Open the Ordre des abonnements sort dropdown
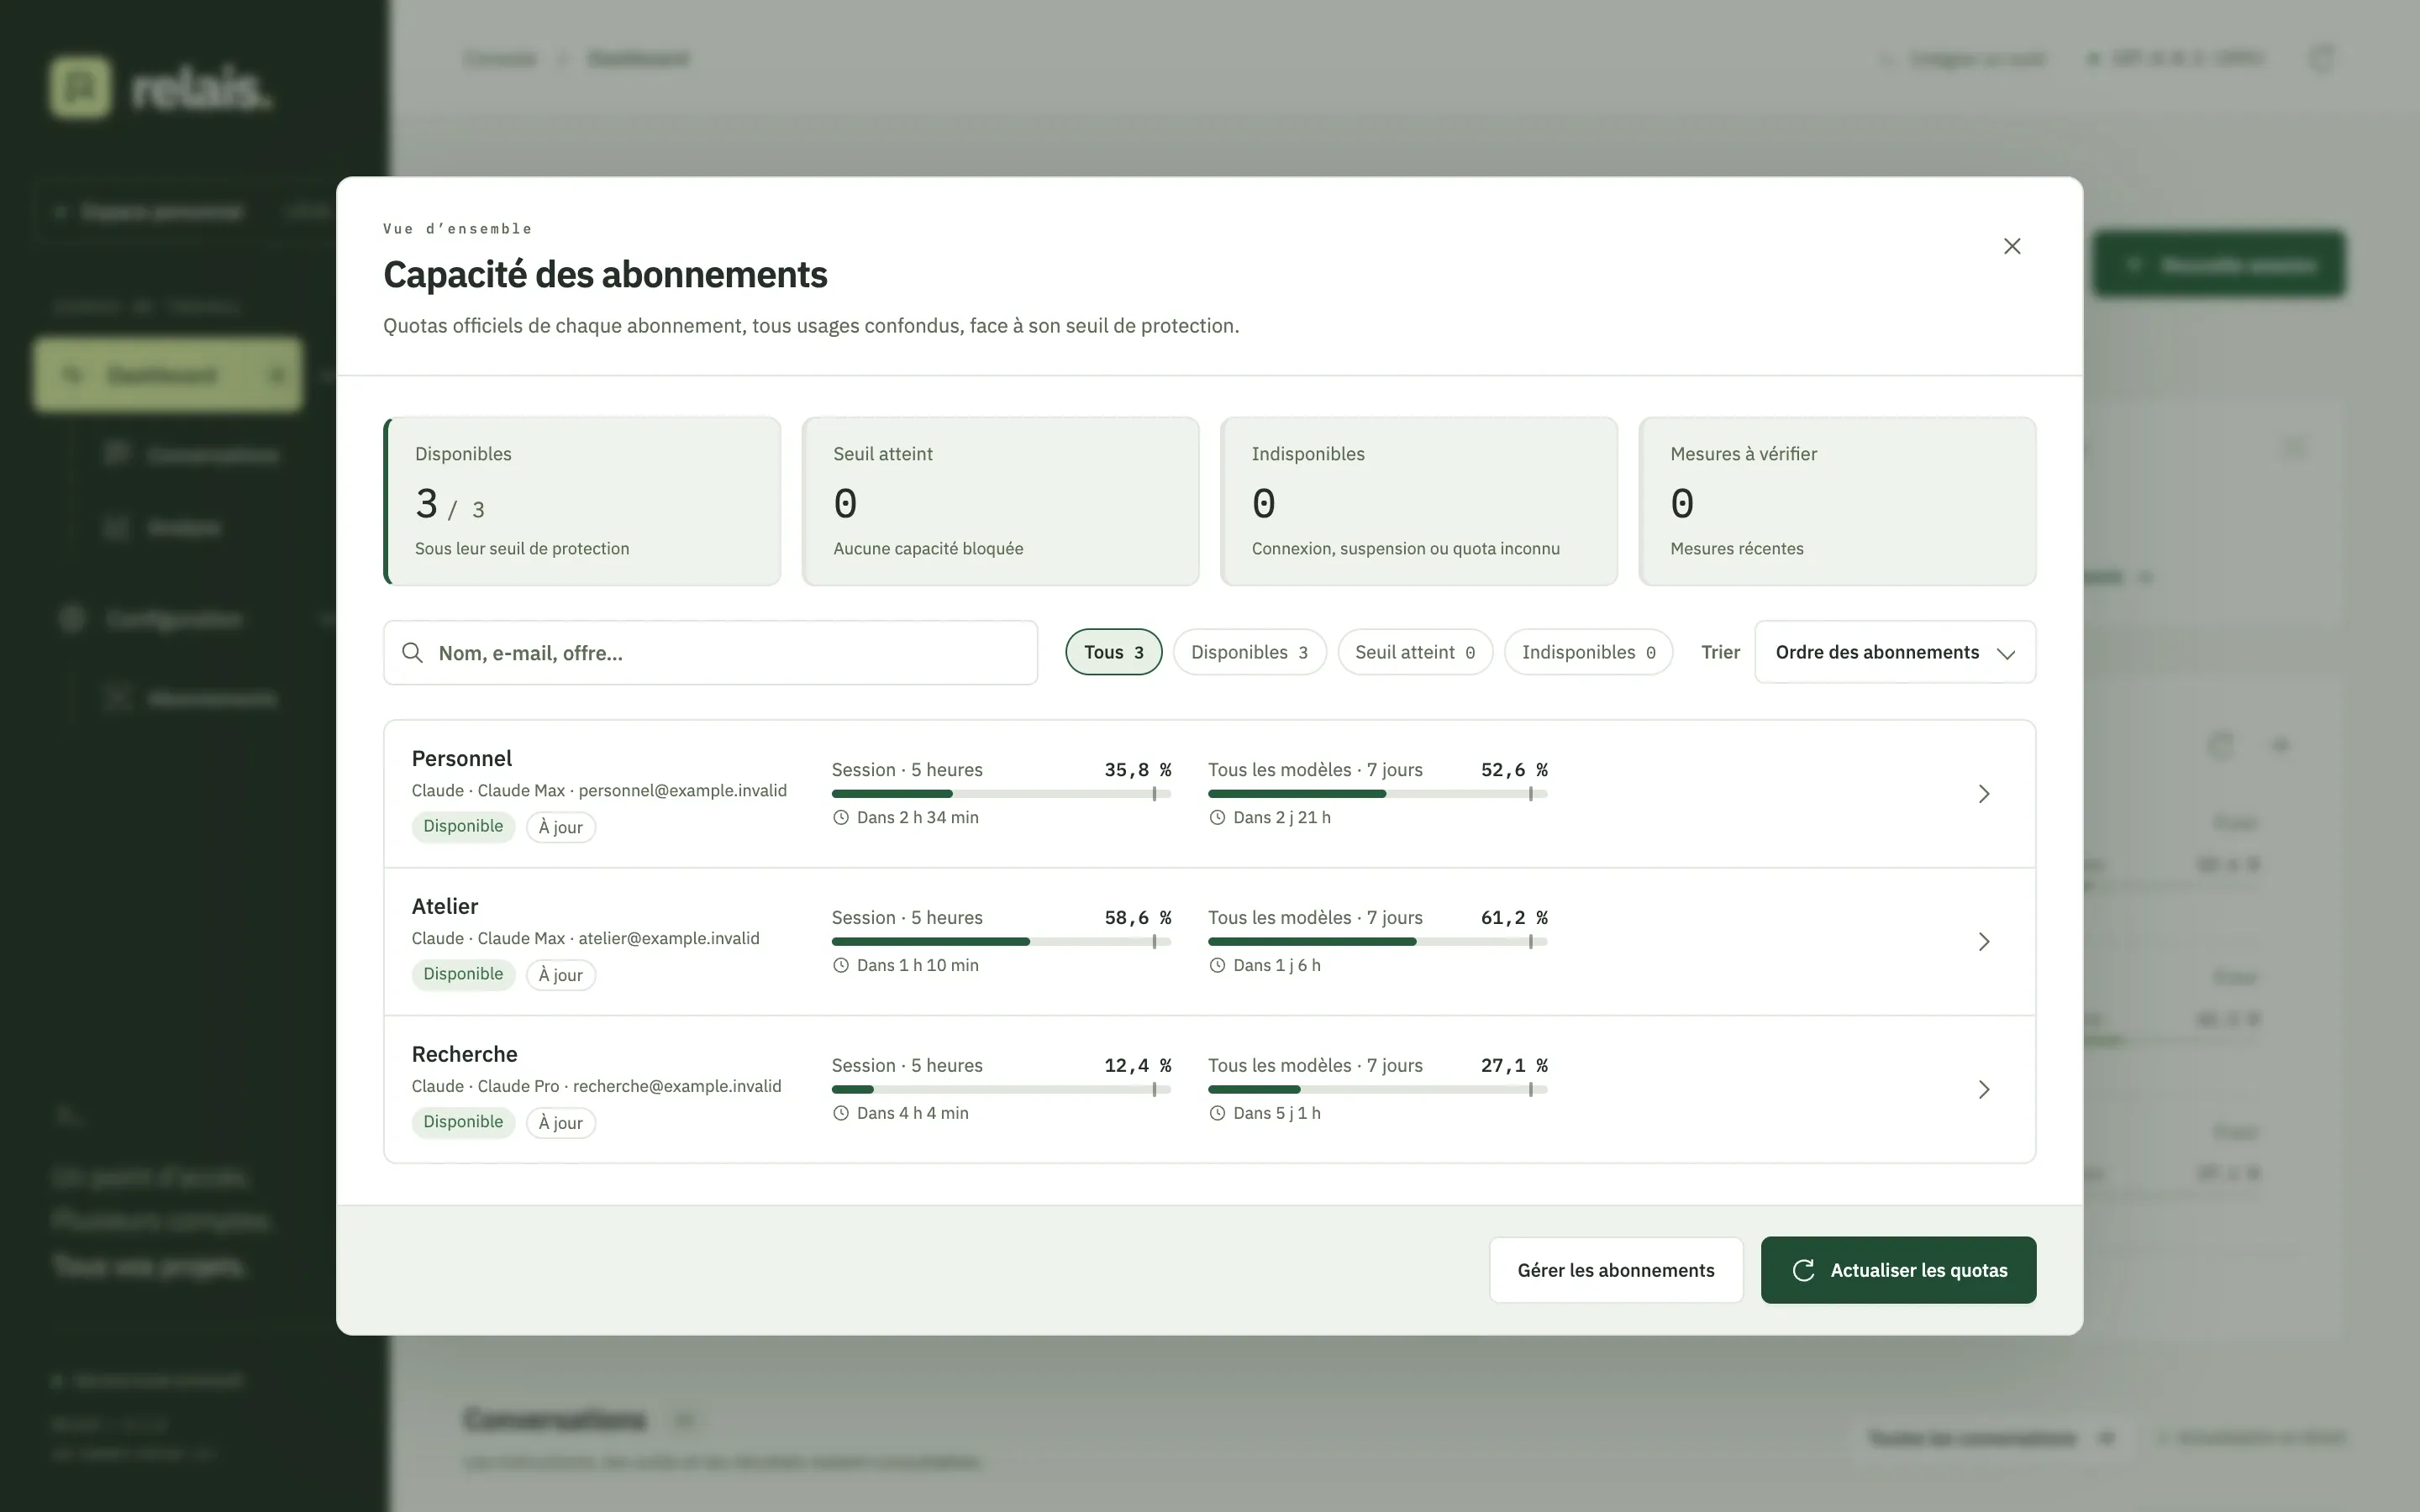This screenshot has width=2420, height=1512. click(1895, 652)
